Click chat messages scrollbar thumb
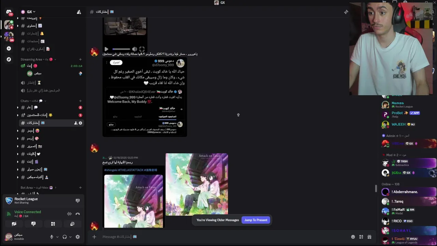 376,189
